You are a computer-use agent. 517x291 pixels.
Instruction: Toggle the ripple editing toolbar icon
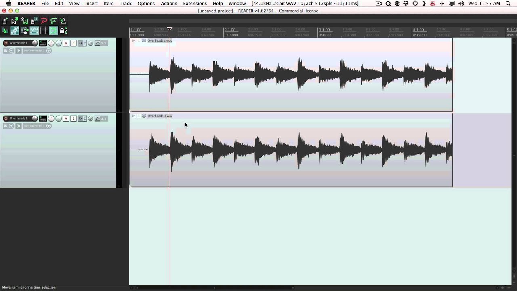(x=24, y=31)
